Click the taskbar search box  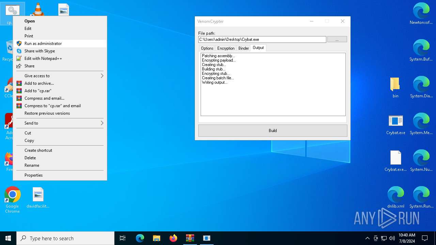click(65, 238)
